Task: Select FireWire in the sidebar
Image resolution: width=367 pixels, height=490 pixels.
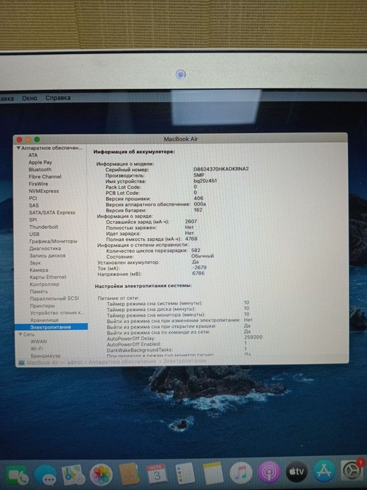Action: coord(38,184)
